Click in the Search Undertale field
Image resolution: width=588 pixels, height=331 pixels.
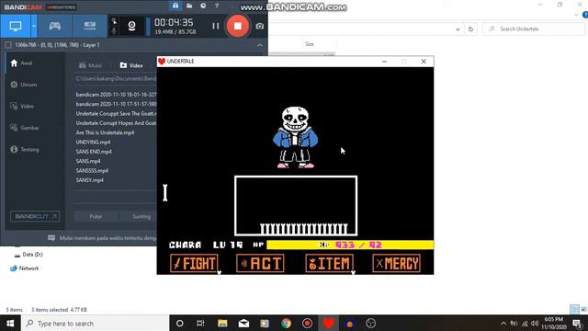click(x=534, y=29)
